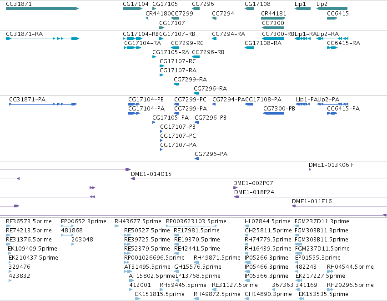The image size is (387, 301).
Task: Select the FGM237D11.3prime EST label
Action: tap(322, 221)
